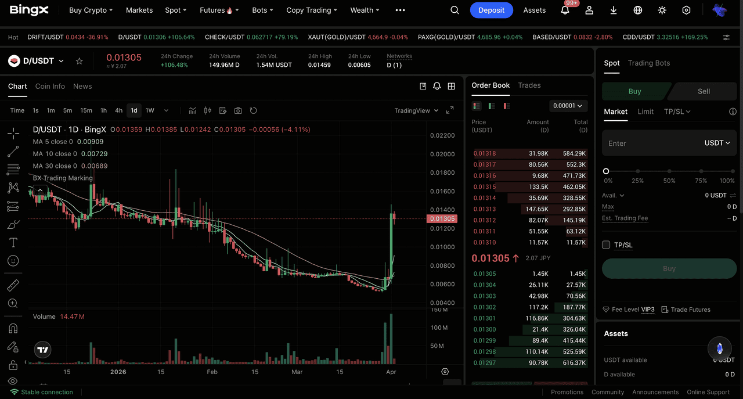Select the ruler measure tool

click(13, 285)
